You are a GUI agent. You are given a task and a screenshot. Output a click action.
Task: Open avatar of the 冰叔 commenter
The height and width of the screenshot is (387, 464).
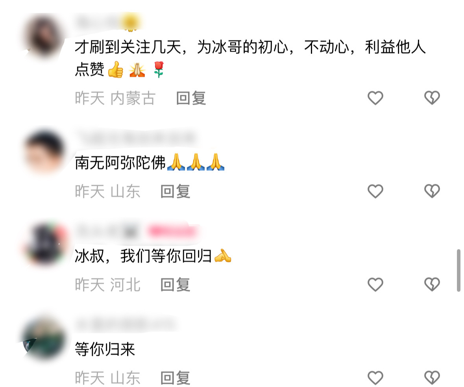point(44,244)
